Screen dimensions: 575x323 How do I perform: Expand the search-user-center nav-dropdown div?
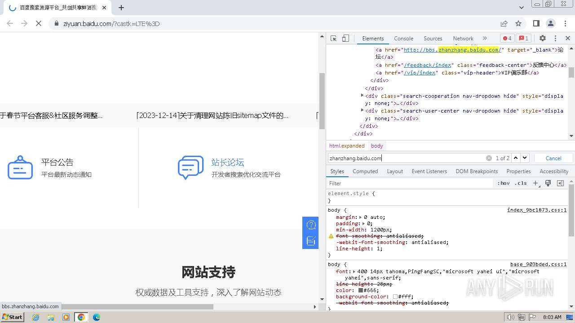[362, 110]
